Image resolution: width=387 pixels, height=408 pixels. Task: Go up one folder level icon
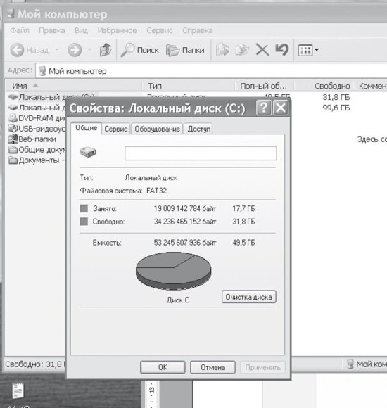tap(106, 49)
